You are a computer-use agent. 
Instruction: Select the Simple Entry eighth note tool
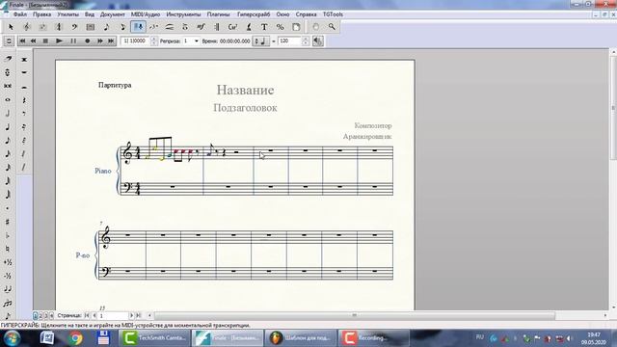tap(106, 27)
